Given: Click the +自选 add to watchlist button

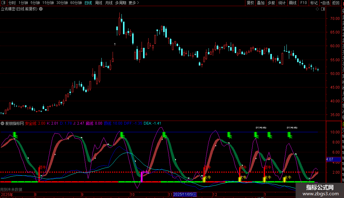Looking at the screenshot, I should click(325, 3).
